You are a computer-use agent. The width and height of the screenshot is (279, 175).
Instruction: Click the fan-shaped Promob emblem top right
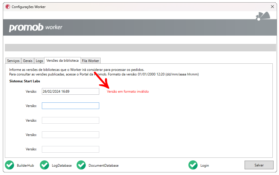[263, 16]
